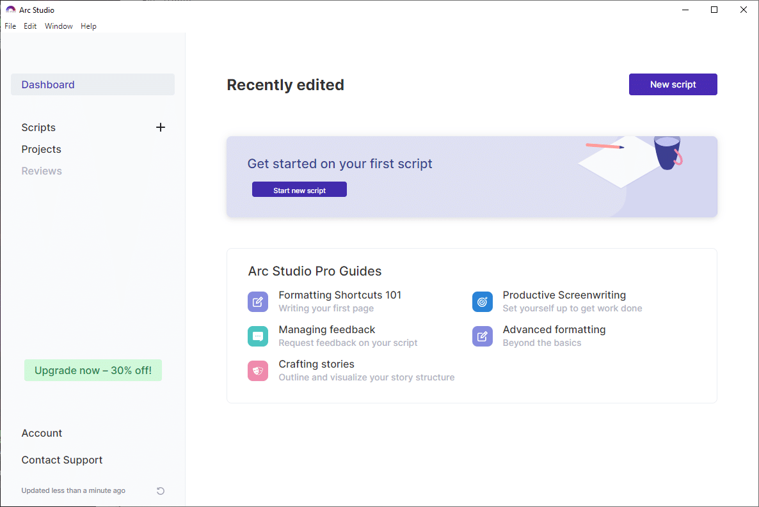The image size is (759, 507).
Task: Click the Productive Screenwriting target icon
Action: (482, 301)
